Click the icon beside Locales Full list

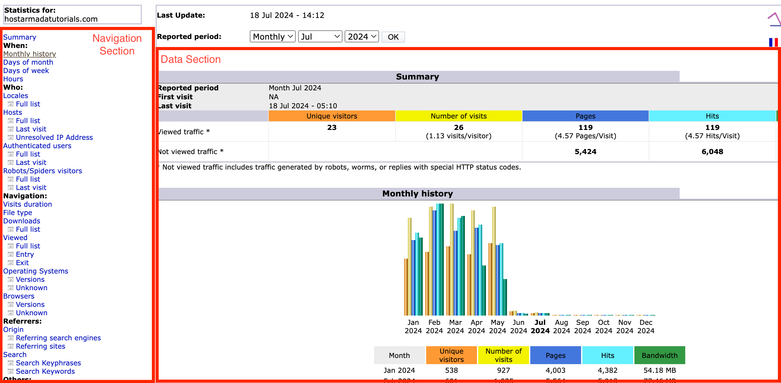11,104
